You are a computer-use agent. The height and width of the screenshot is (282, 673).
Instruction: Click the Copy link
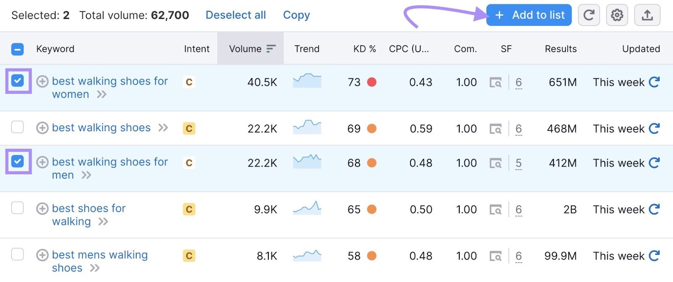(296, 15)
